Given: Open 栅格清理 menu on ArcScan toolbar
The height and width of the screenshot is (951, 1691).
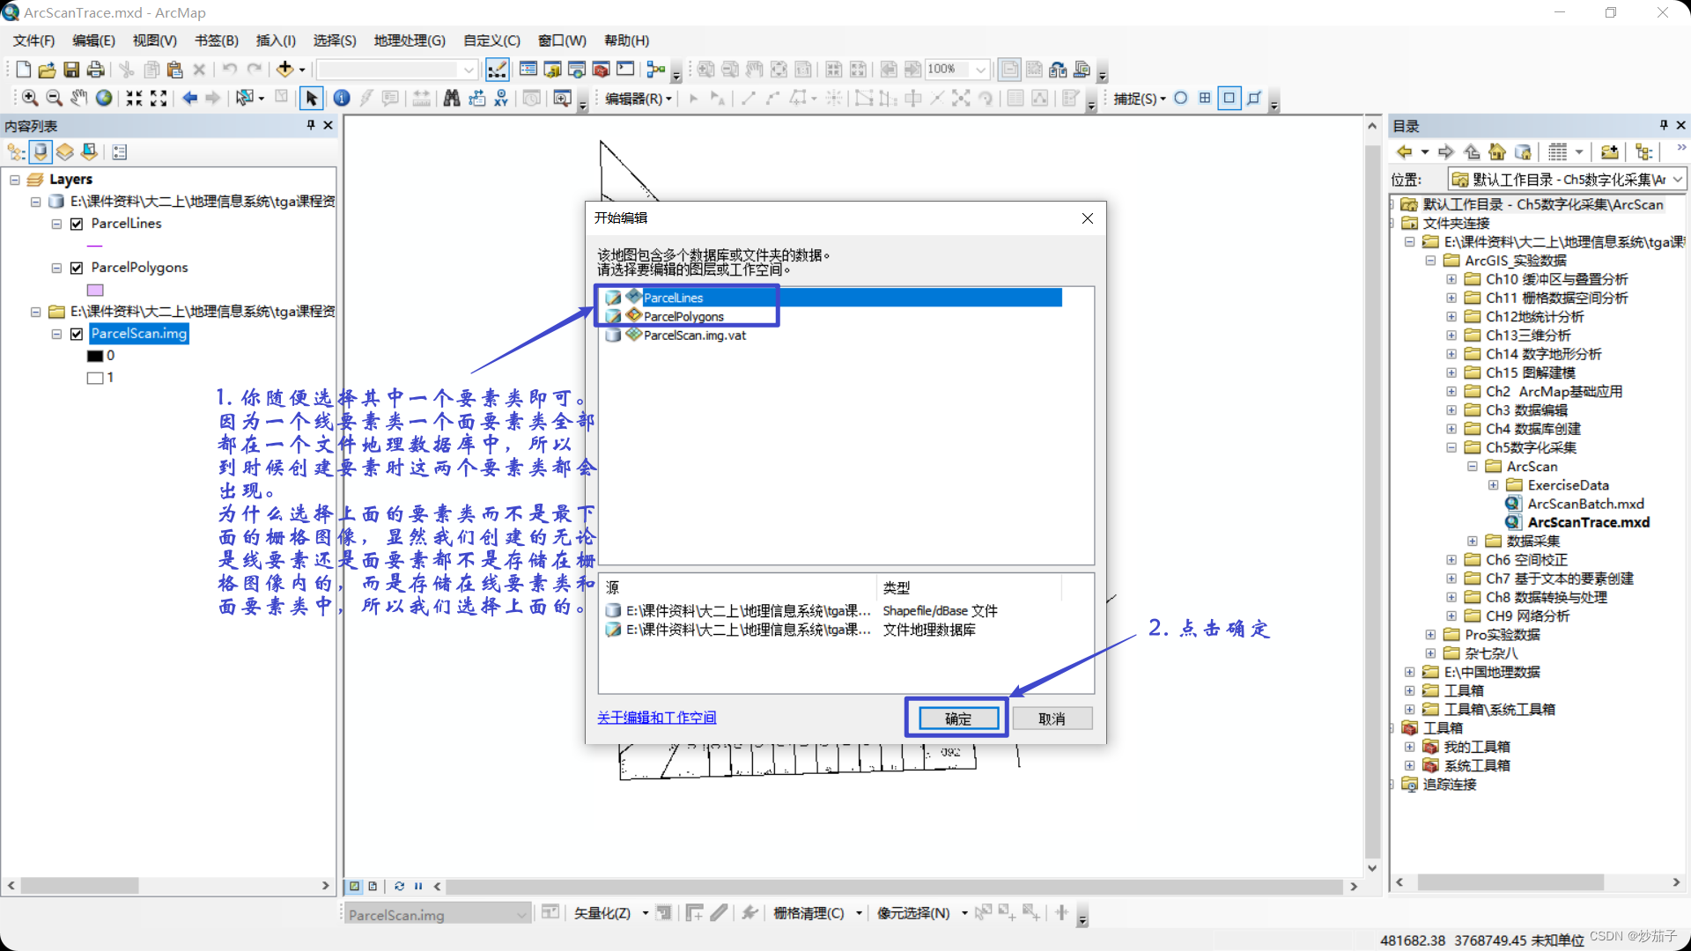Looking at the screenshot, I should coord(816,914).
